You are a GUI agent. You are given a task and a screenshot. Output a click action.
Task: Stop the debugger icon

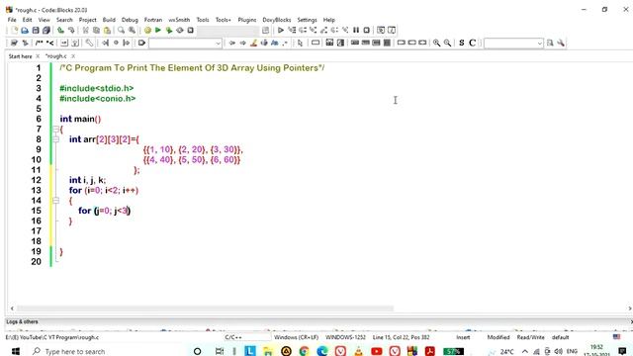point(366,31)
